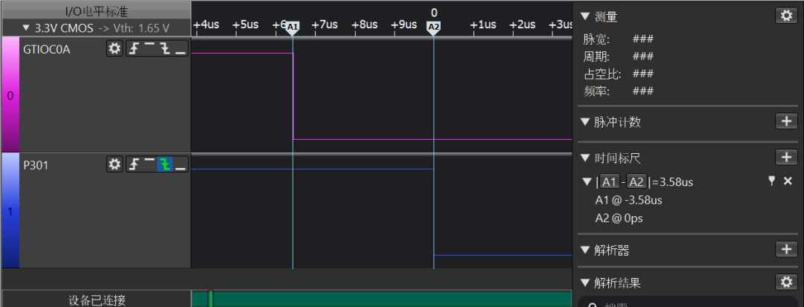Delete the A1-A2 time ruler
The height and width of the screenshot is (307, 804).
(x=788, y=181)
